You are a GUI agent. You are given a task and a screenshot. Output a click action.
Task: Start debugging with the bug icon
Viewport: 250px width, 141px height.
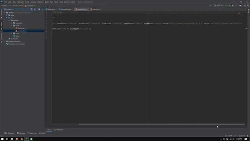229,5
